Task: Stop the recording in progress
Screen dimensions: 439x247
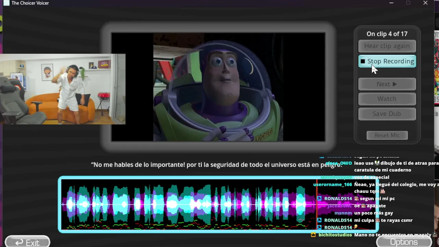Action: [x=387, y=61]
